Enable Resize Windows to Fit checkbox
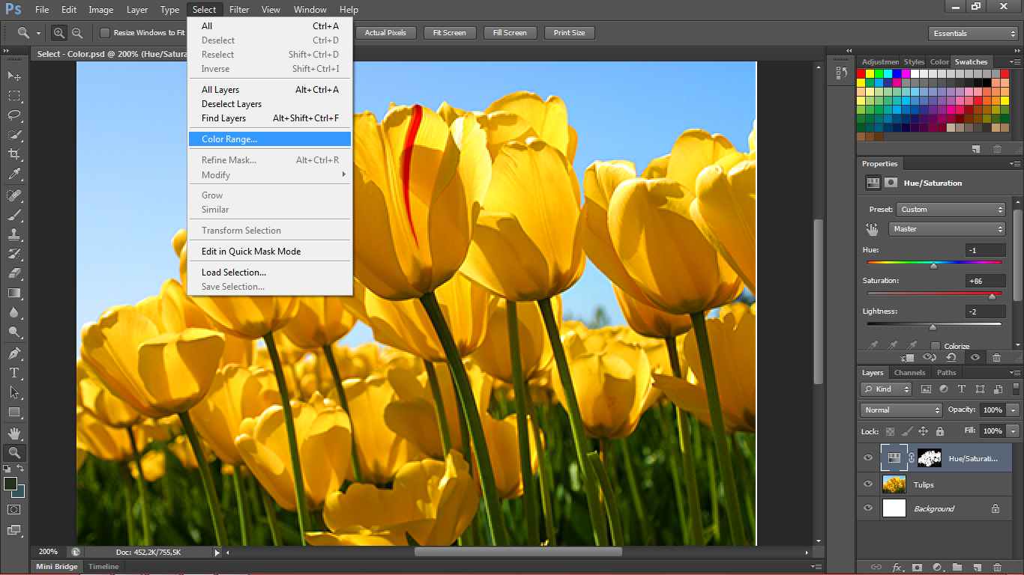1024x575 pixels. pyautogui.click(x=105, y=33)
